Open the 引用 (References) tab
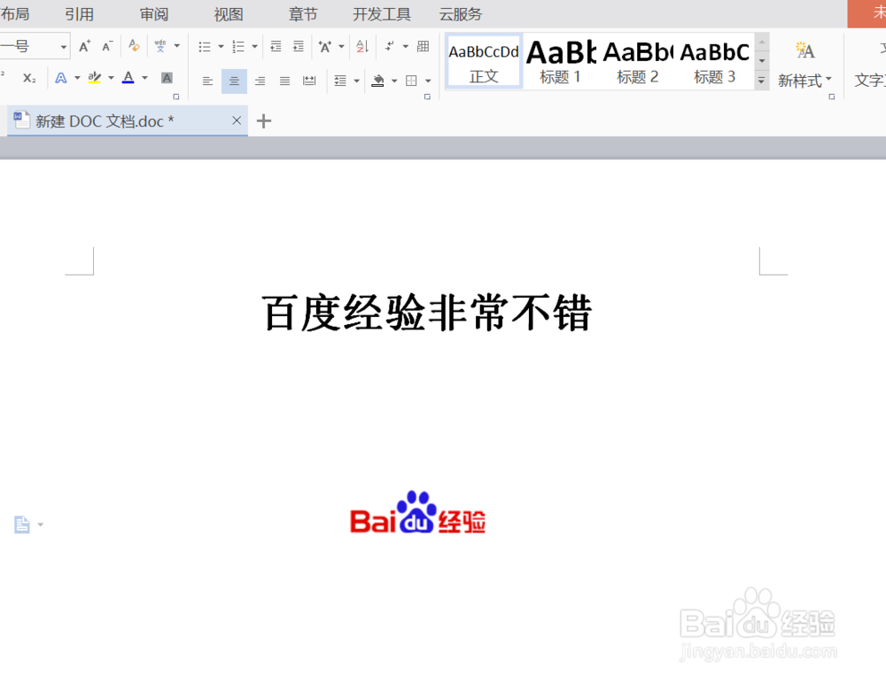Screen dimensions: 886x682 point(79,14)
